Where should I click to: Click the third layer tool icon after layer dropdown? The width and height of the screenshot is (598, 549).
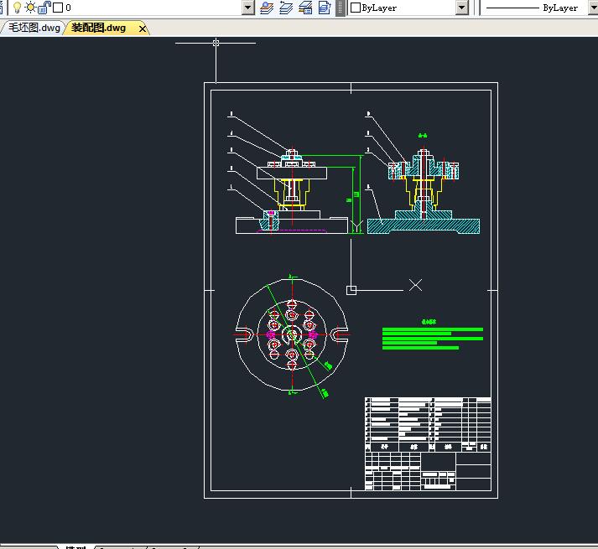pos(305,8)
